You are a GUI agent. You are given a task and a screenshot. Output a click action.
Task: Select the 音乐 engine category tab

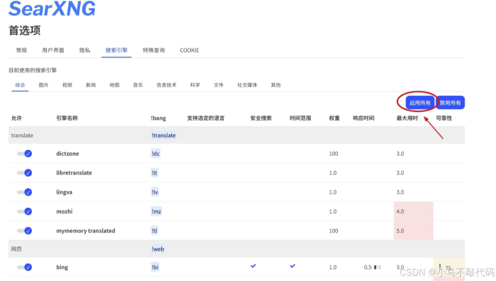point(138,85)
